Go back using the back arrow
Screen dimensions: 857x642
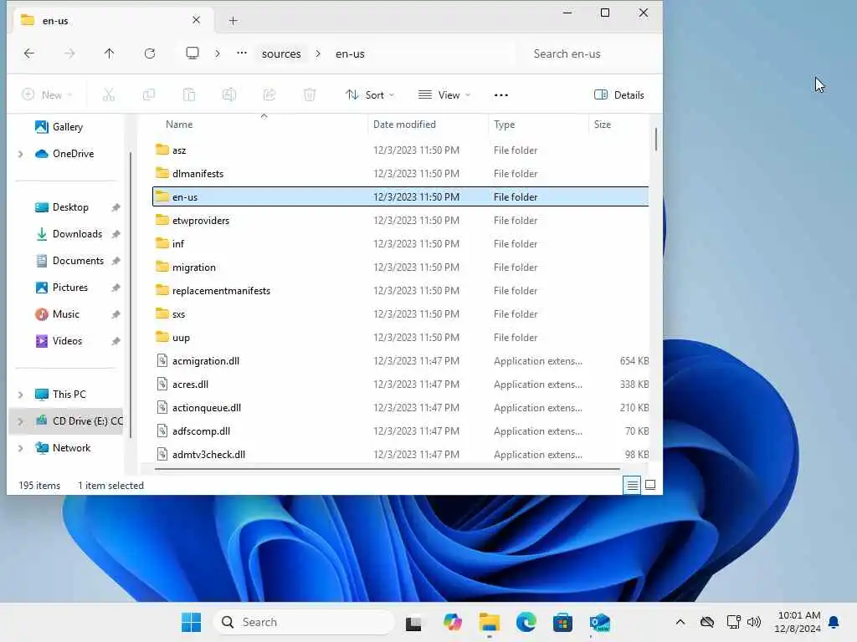coord(29,53)
